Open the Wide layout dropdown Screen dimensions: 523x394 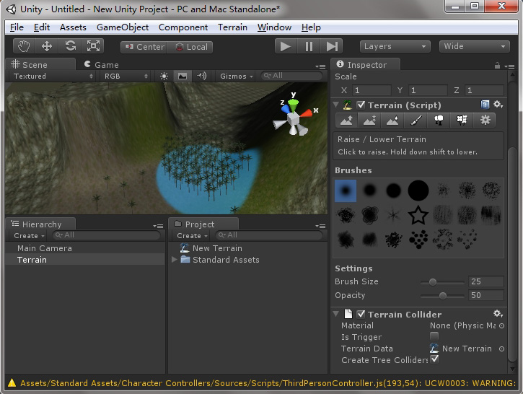(x=474, y=46)
